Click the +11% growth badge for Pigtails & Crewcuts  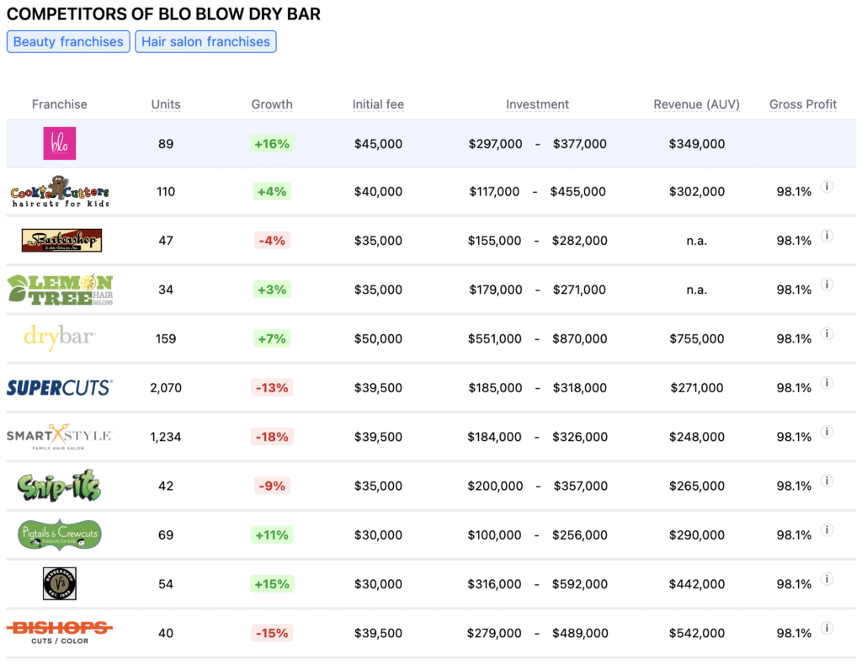pos(272,534)
